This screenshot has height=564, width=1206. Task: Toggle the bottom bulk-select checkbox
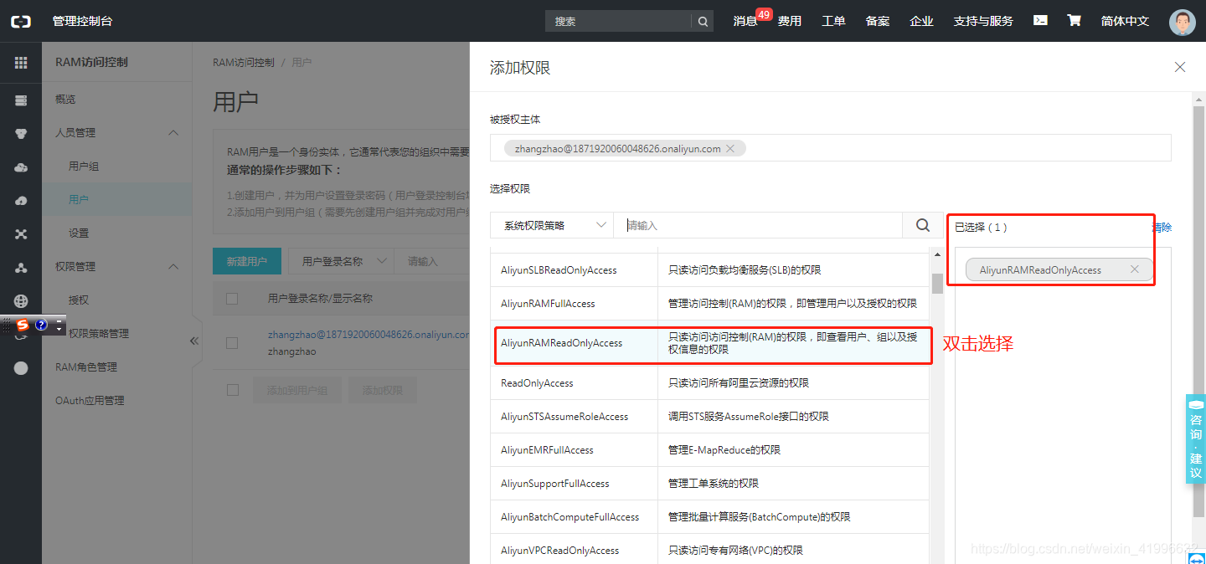click(x=232, y=390)
